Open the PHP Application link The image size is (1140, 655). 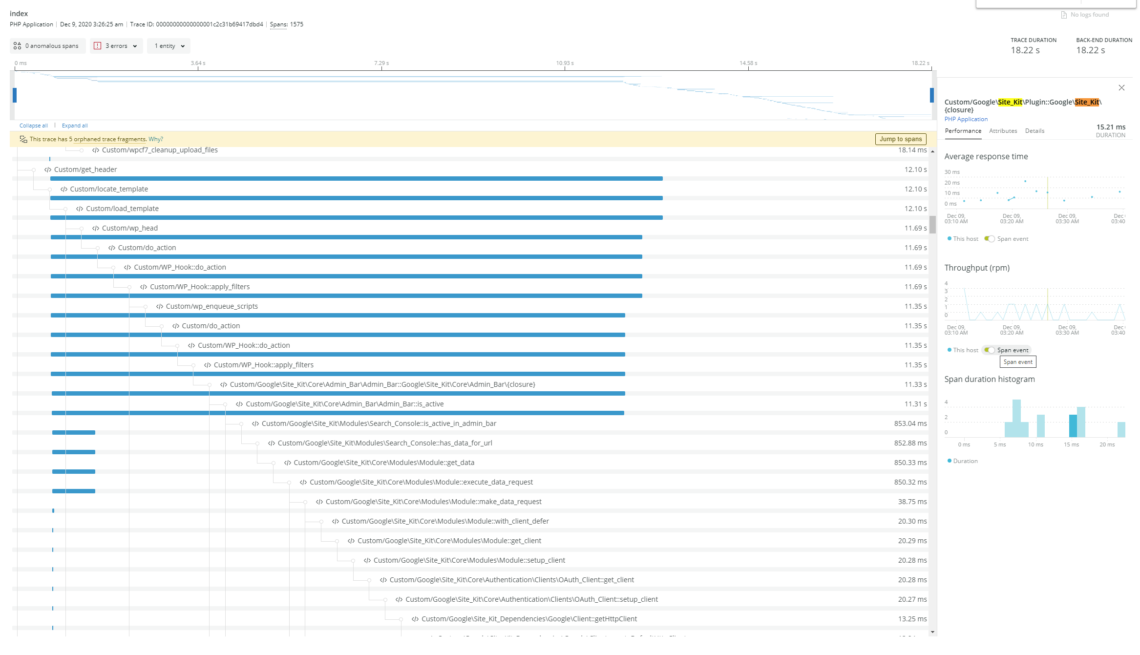tap(966, 119)
